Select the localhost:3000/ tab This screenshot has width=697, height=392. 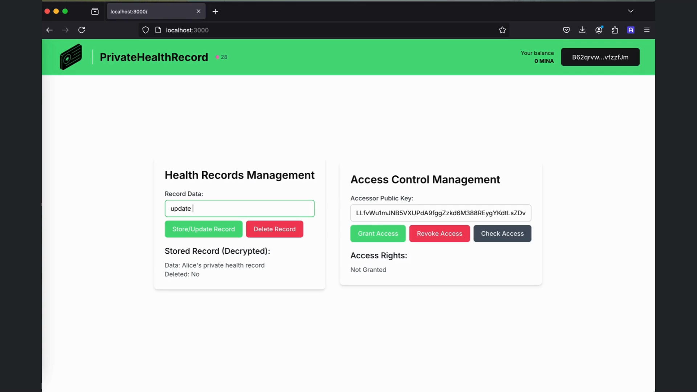click(156, 11)
